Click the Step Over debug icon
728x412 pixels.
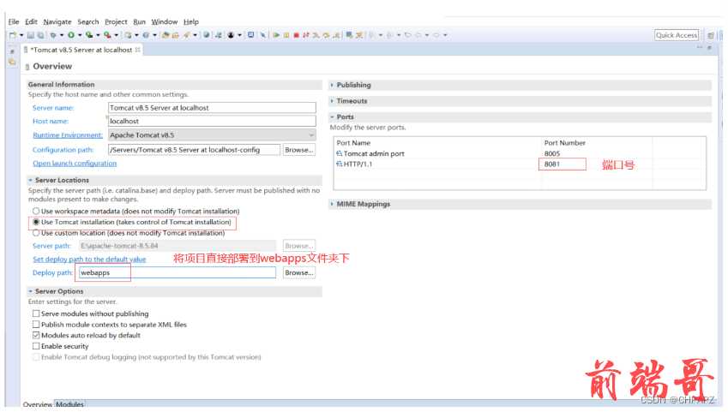click(327, 35)
